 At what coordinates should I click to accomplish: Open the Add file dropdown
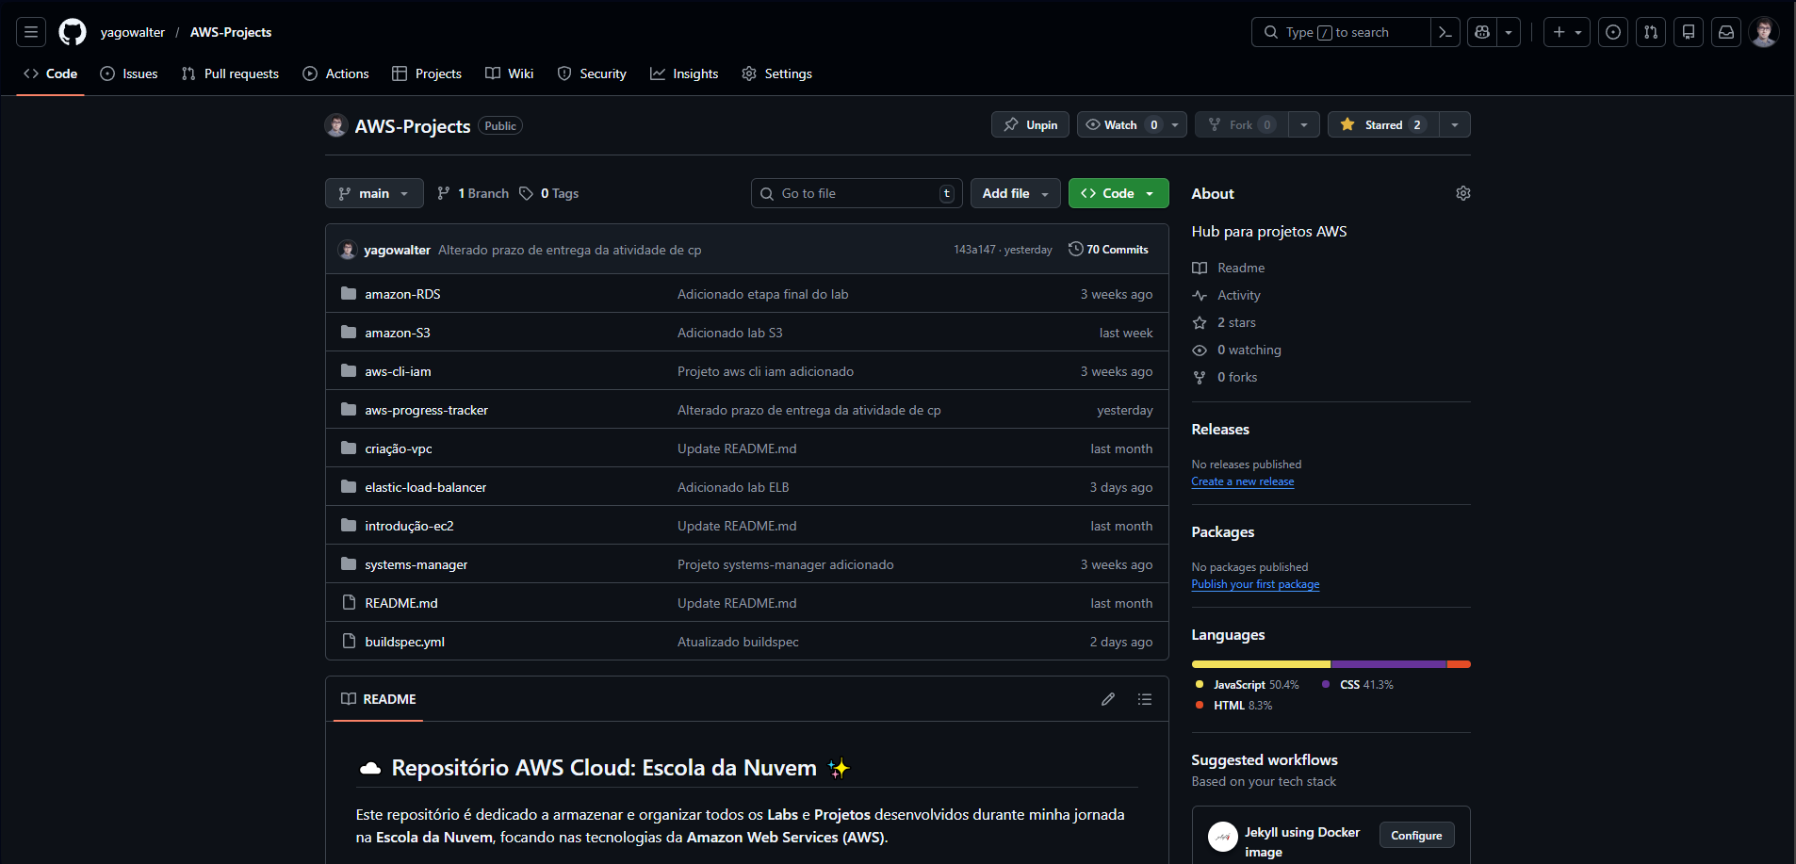[1016, 193]
